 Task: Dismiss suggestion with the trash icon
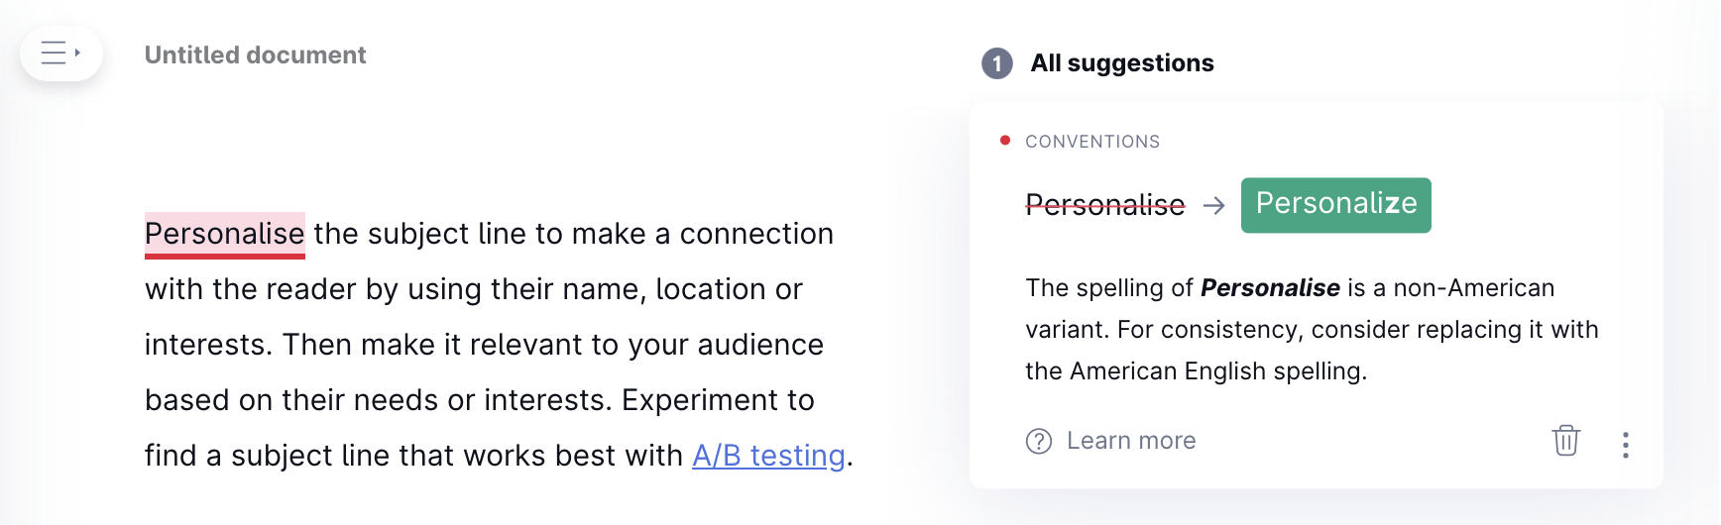pyautogui.click(x=1566, y=441)
